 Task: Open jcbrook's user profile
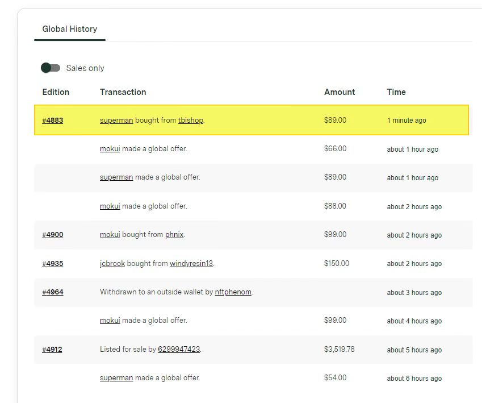tap(112, 264)
